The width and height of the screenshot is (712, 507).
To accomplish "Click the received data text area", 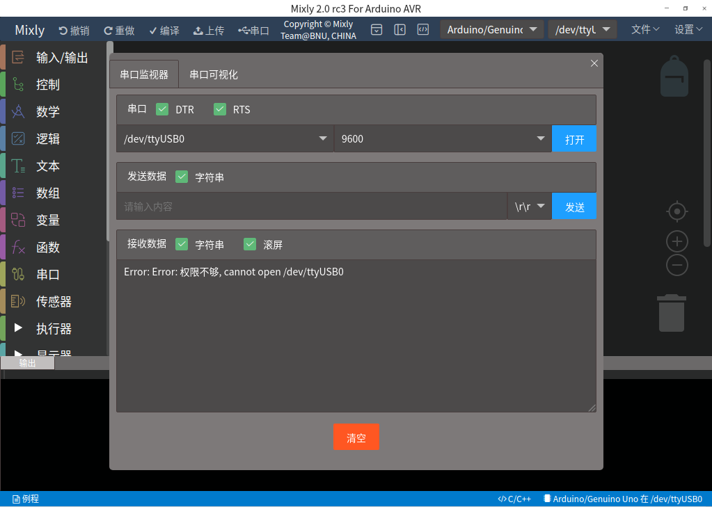I will coord(356,336).
